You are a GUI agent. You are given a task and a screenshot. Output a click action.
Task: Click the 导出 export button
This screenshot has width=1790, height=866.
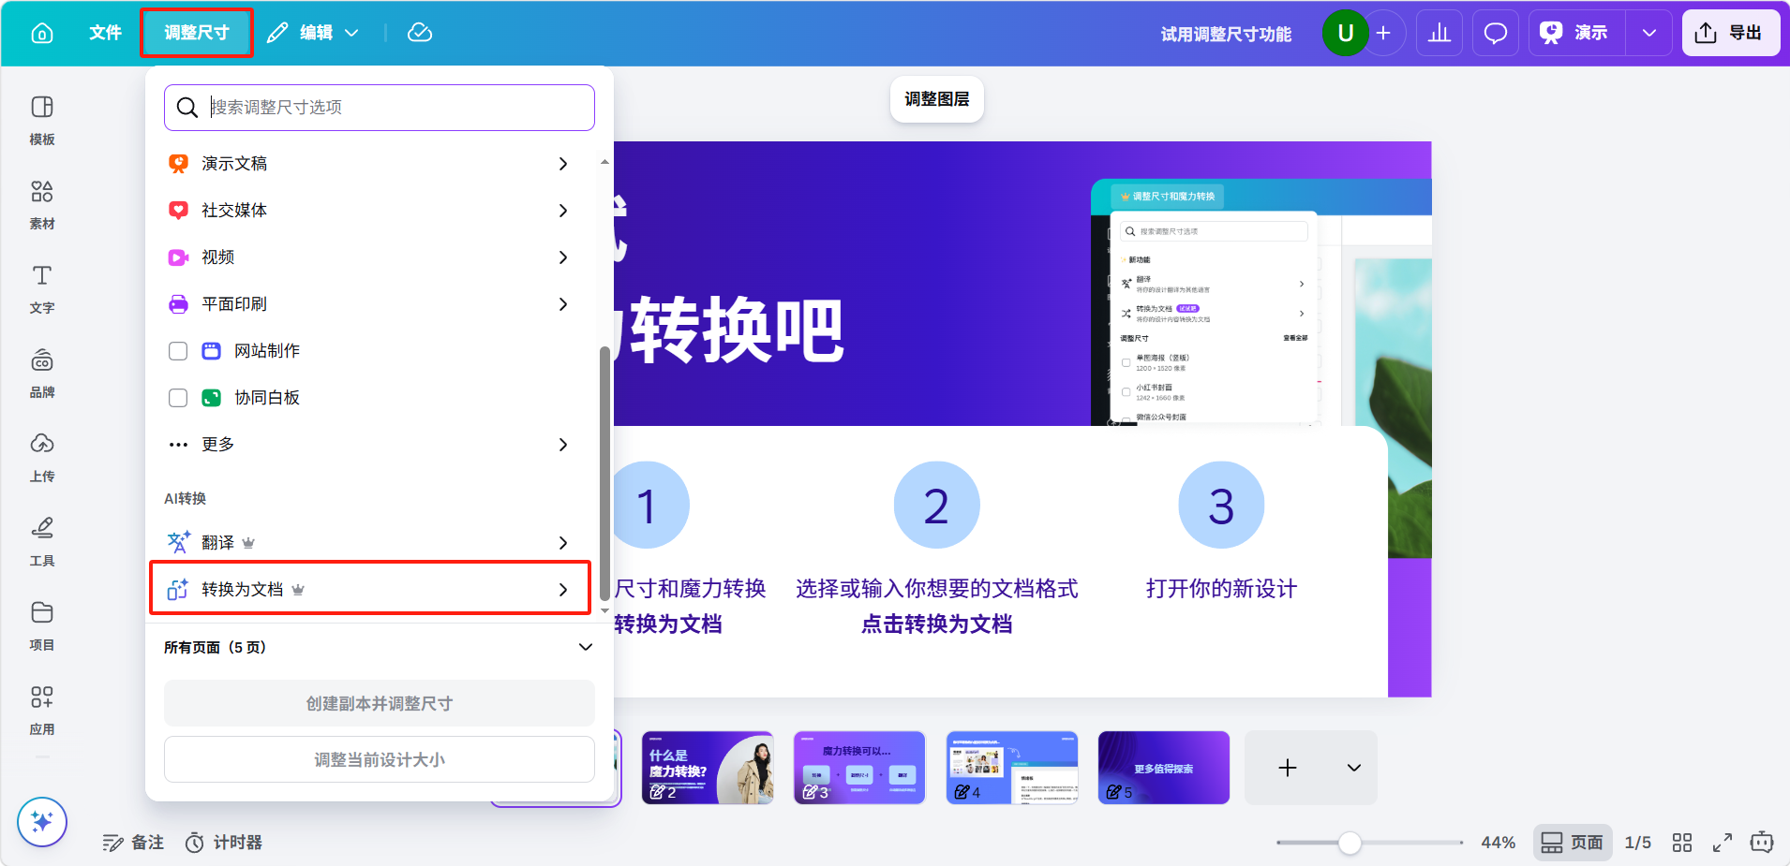point(1730,33)
